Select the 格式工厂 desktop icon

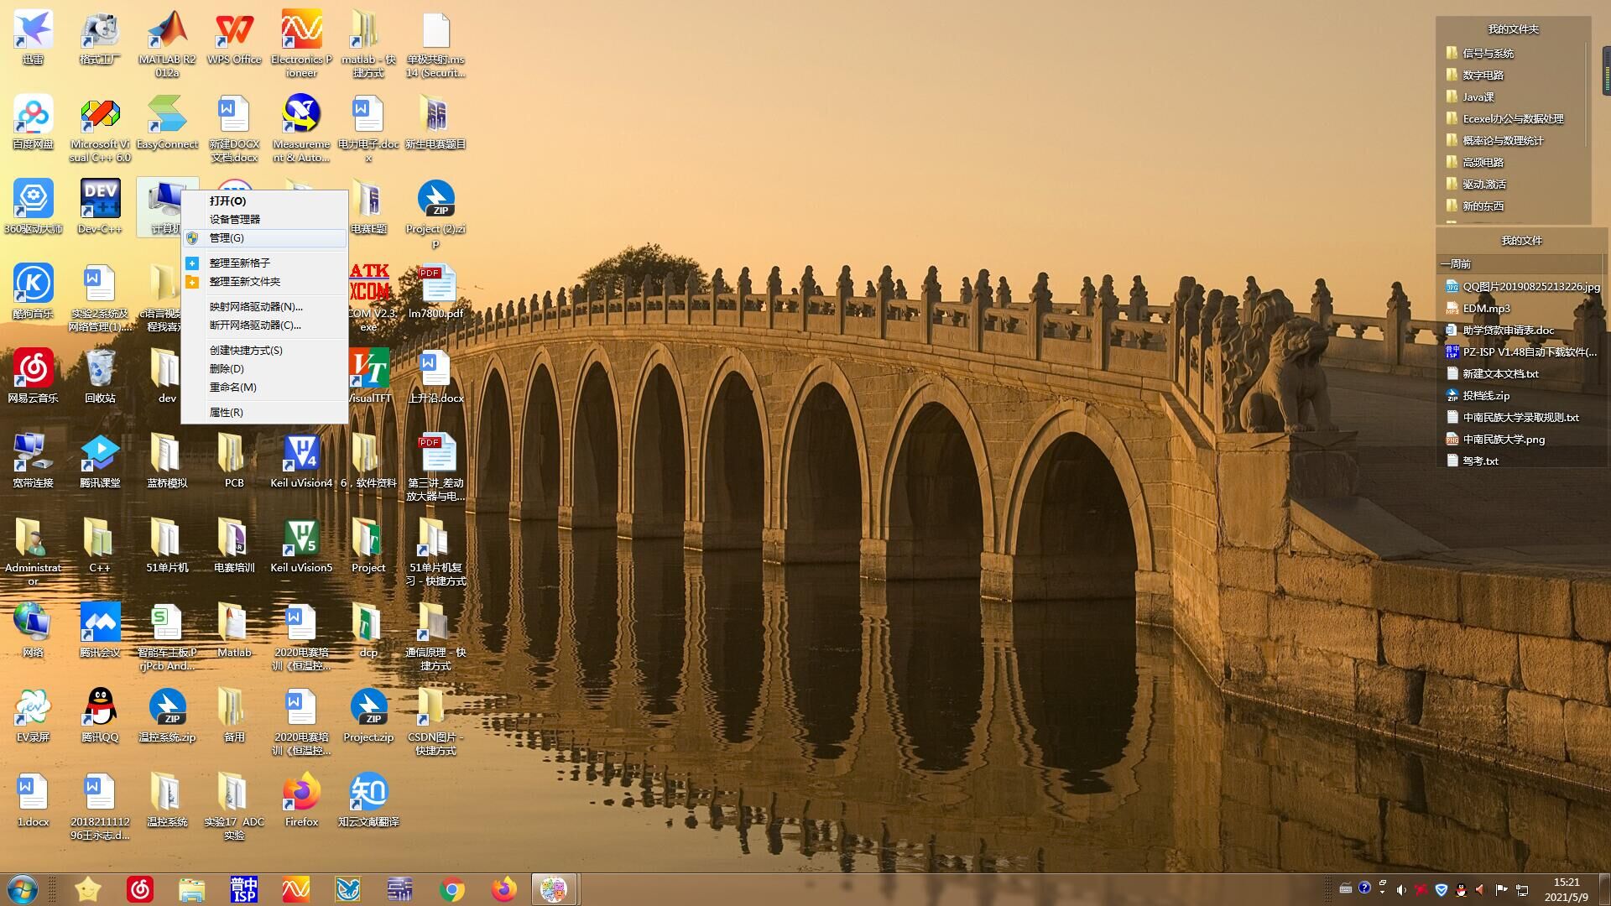(100, 38)
